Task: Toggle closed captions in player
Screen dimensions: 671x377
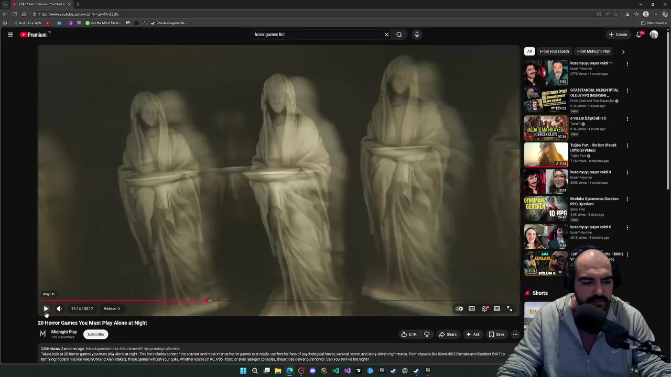Action: click(x=472, y=308)
